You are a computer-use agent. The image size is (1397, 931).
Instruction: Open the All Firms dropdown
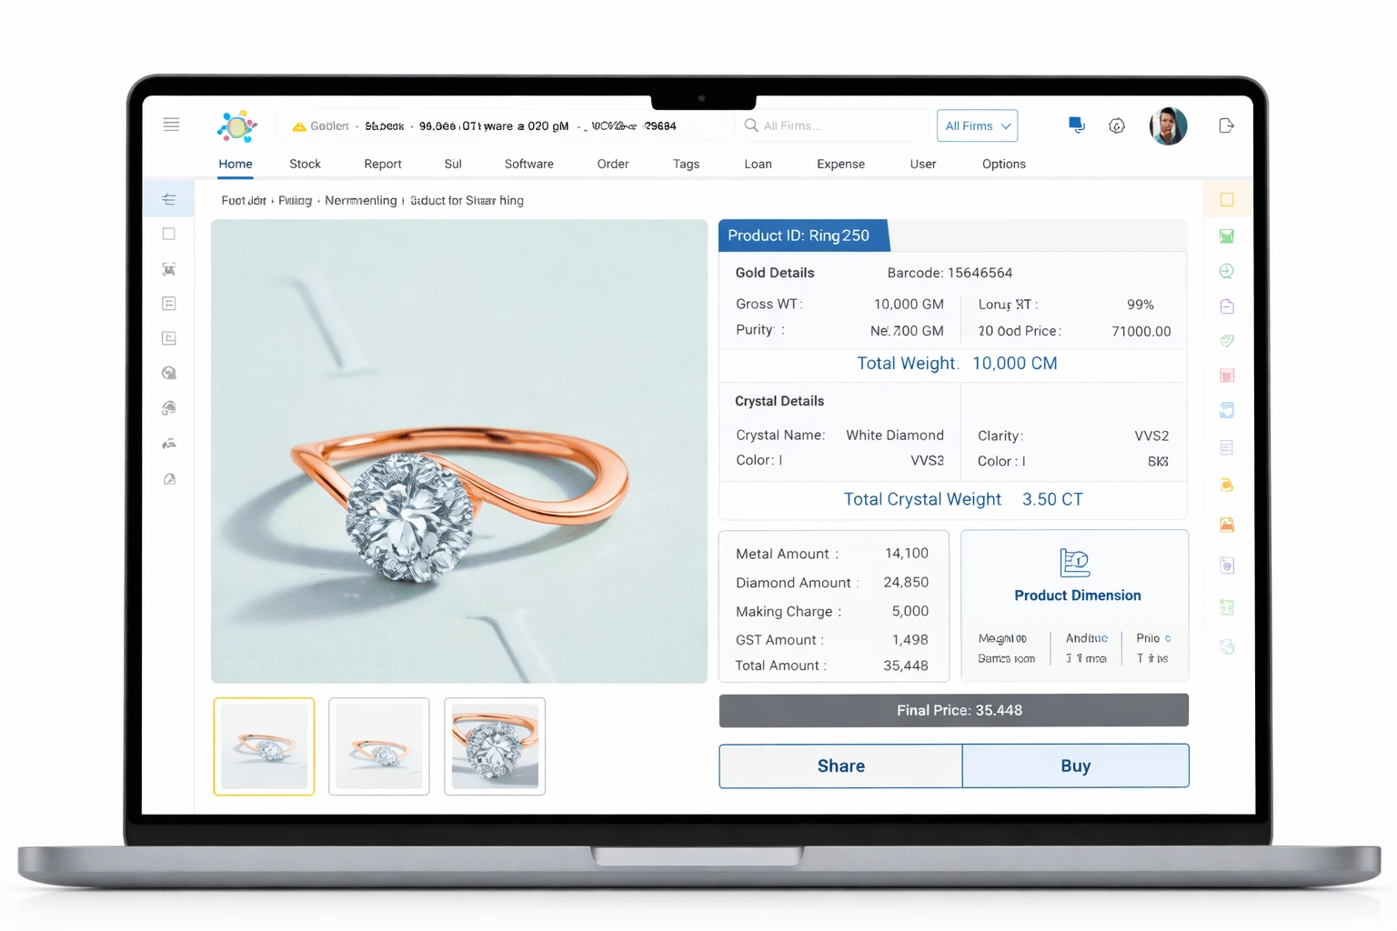(977, 125)
